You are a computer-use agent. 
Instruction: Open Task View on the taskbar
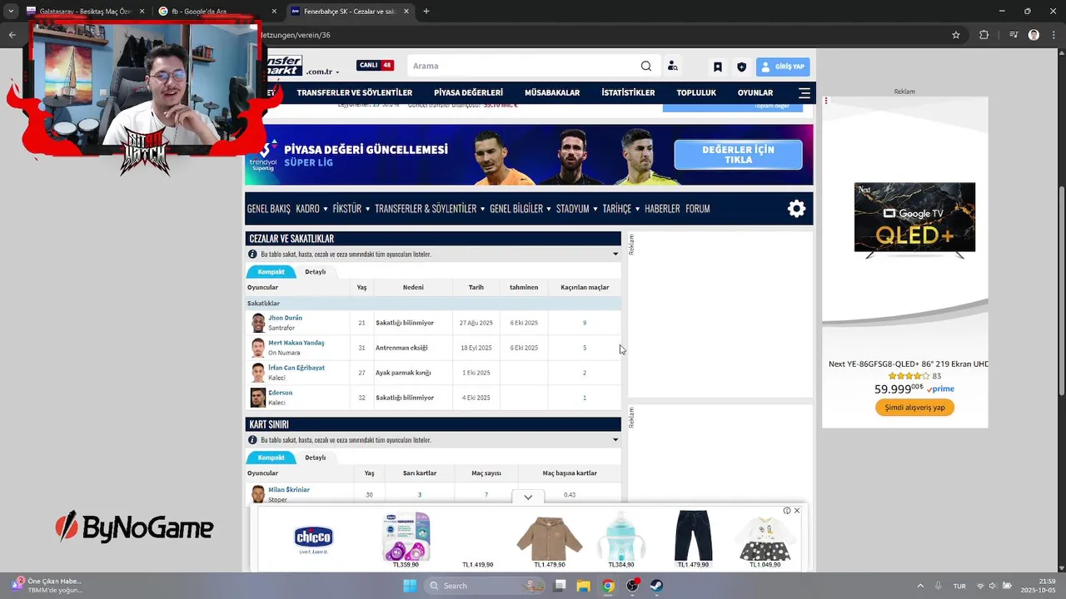pyautogui.click(x=560, y=586)
